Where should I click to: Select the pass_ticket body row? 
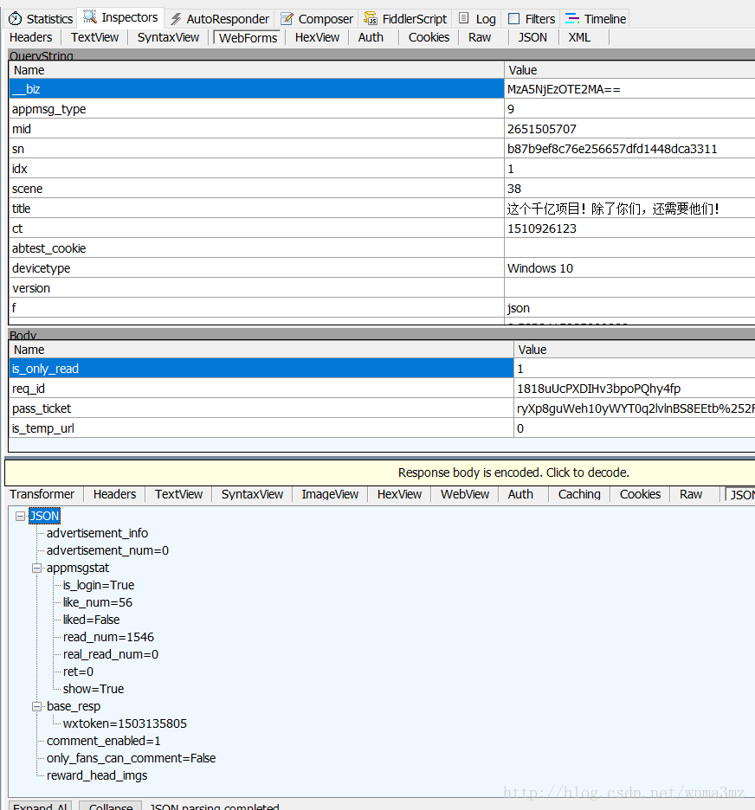(x=381, y=408)
